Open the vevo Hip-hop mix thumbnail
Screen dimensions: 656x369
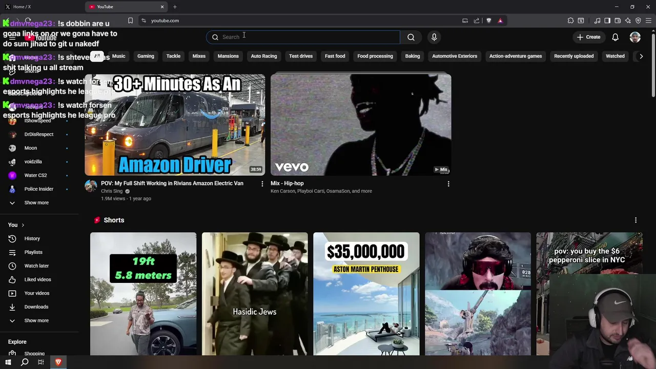[361, 125]
